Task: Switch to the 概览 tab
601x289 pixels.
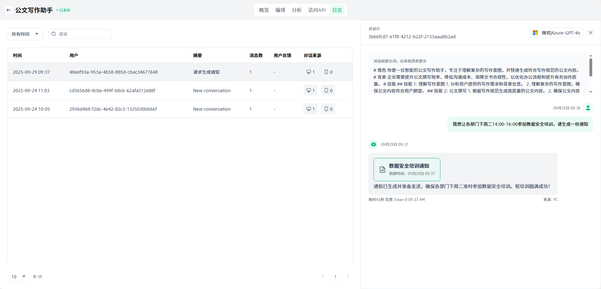Action: (x=264, y=10)
